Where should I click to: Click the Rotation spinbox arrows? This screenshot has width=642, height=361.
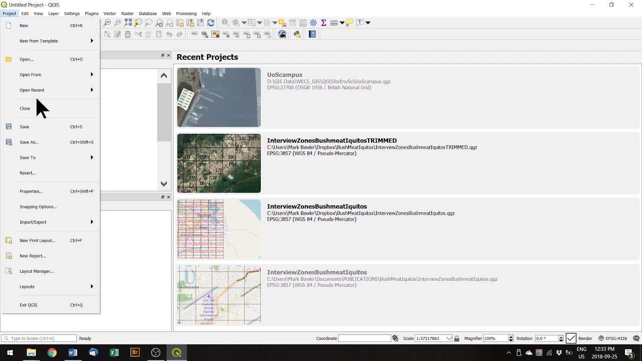(x=561, y=338)
